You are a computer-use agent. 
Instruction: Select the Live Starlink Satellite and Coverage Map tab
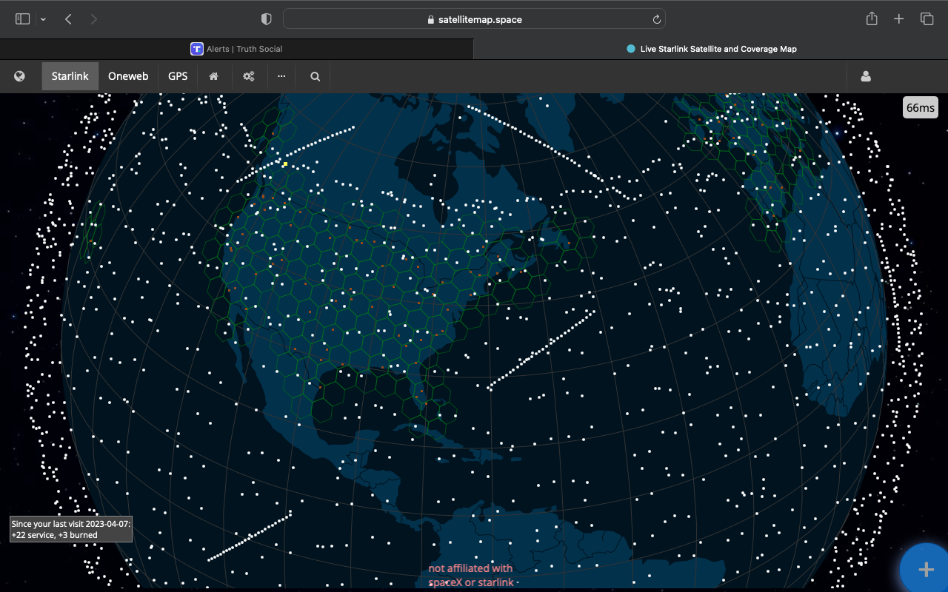711,49
